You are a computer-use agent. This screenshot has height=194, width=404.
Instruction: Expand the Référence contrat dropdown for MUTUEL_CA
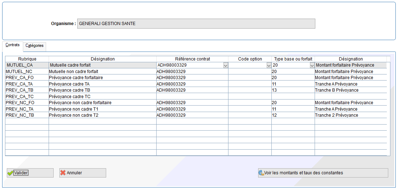tap(225, 66)
